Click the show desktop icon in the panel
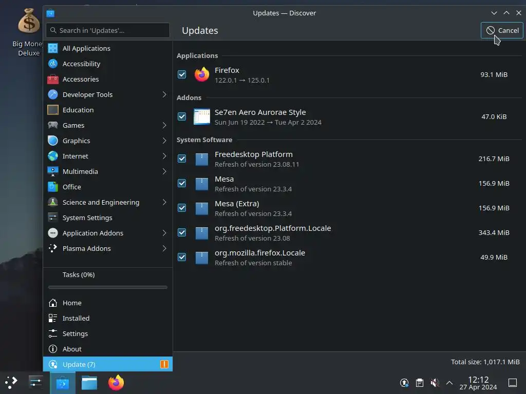The image size is (526, 394). point(513,383)
